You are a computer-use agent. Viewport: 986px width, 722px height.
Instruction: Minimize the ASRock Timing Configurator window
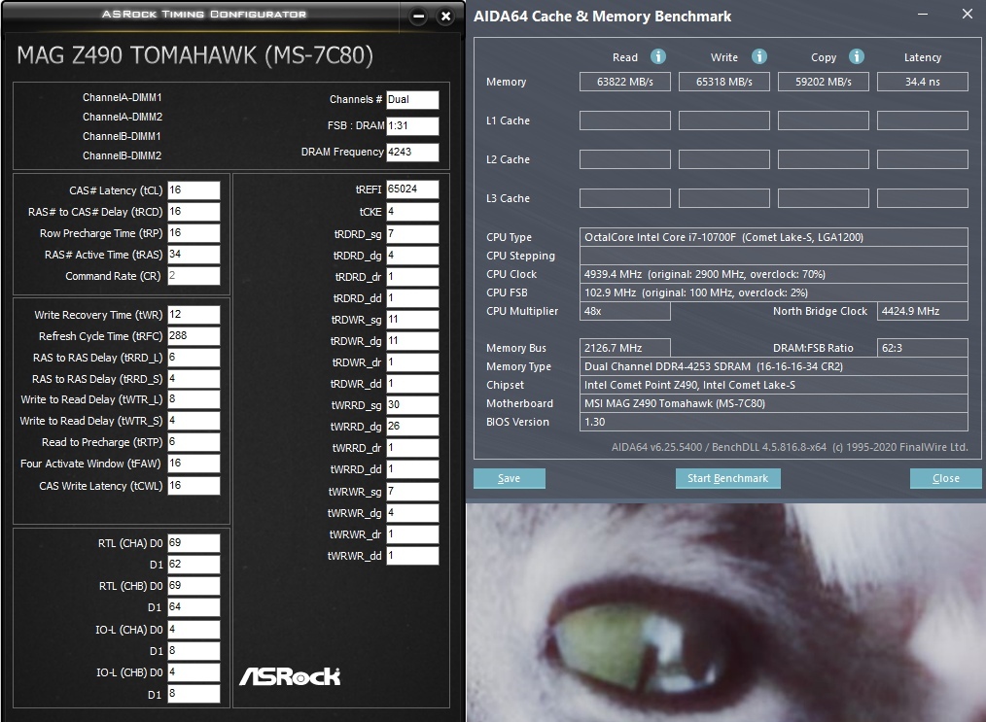(x=419, y=17)
